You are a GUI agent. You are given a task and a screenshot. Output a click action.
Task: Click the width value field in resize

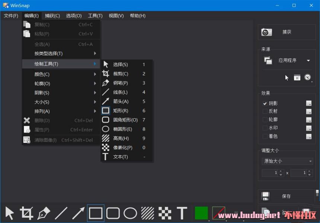[x=270, y=173]
